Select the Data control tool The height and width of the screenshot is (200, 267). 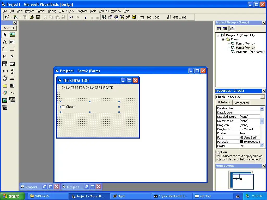tap(12, 100)
